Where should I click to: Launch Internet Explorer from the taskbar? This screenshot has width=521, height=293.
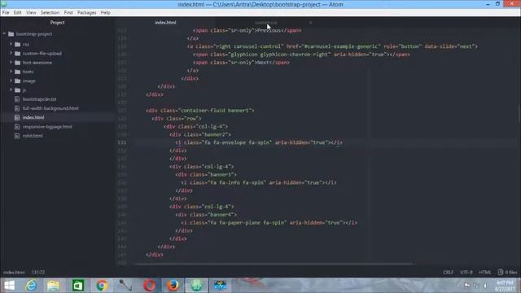coord(31,286)
